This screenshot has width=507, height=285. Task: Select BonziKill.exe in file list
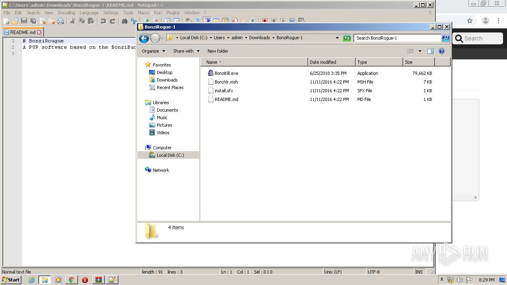point(226,73)
